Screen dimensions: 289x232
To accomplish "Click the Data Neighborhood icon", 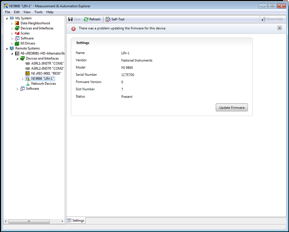I will click(17, 23).
